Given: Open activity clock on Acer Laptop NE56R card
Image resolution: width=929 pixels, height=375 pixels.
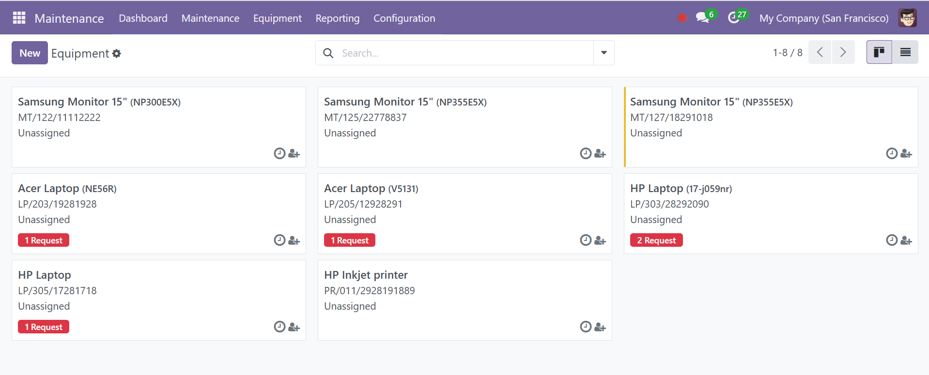Looking at the screenshot, I should (279, 240).
